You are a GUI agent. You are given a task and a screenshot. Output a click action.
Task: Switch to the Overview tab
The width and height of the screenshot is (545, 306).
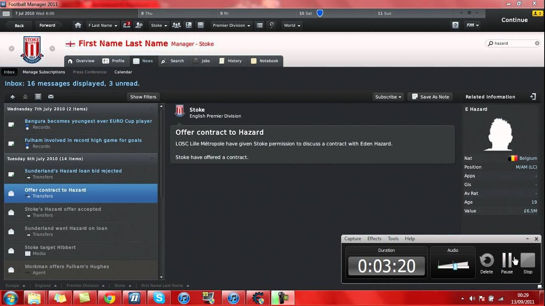pyautogui.click(x=81, y=61)
